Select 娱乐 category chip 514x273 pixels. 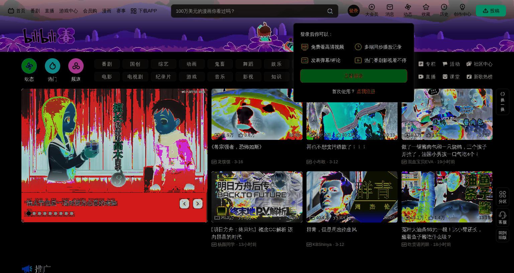click(x=276, y=64)
